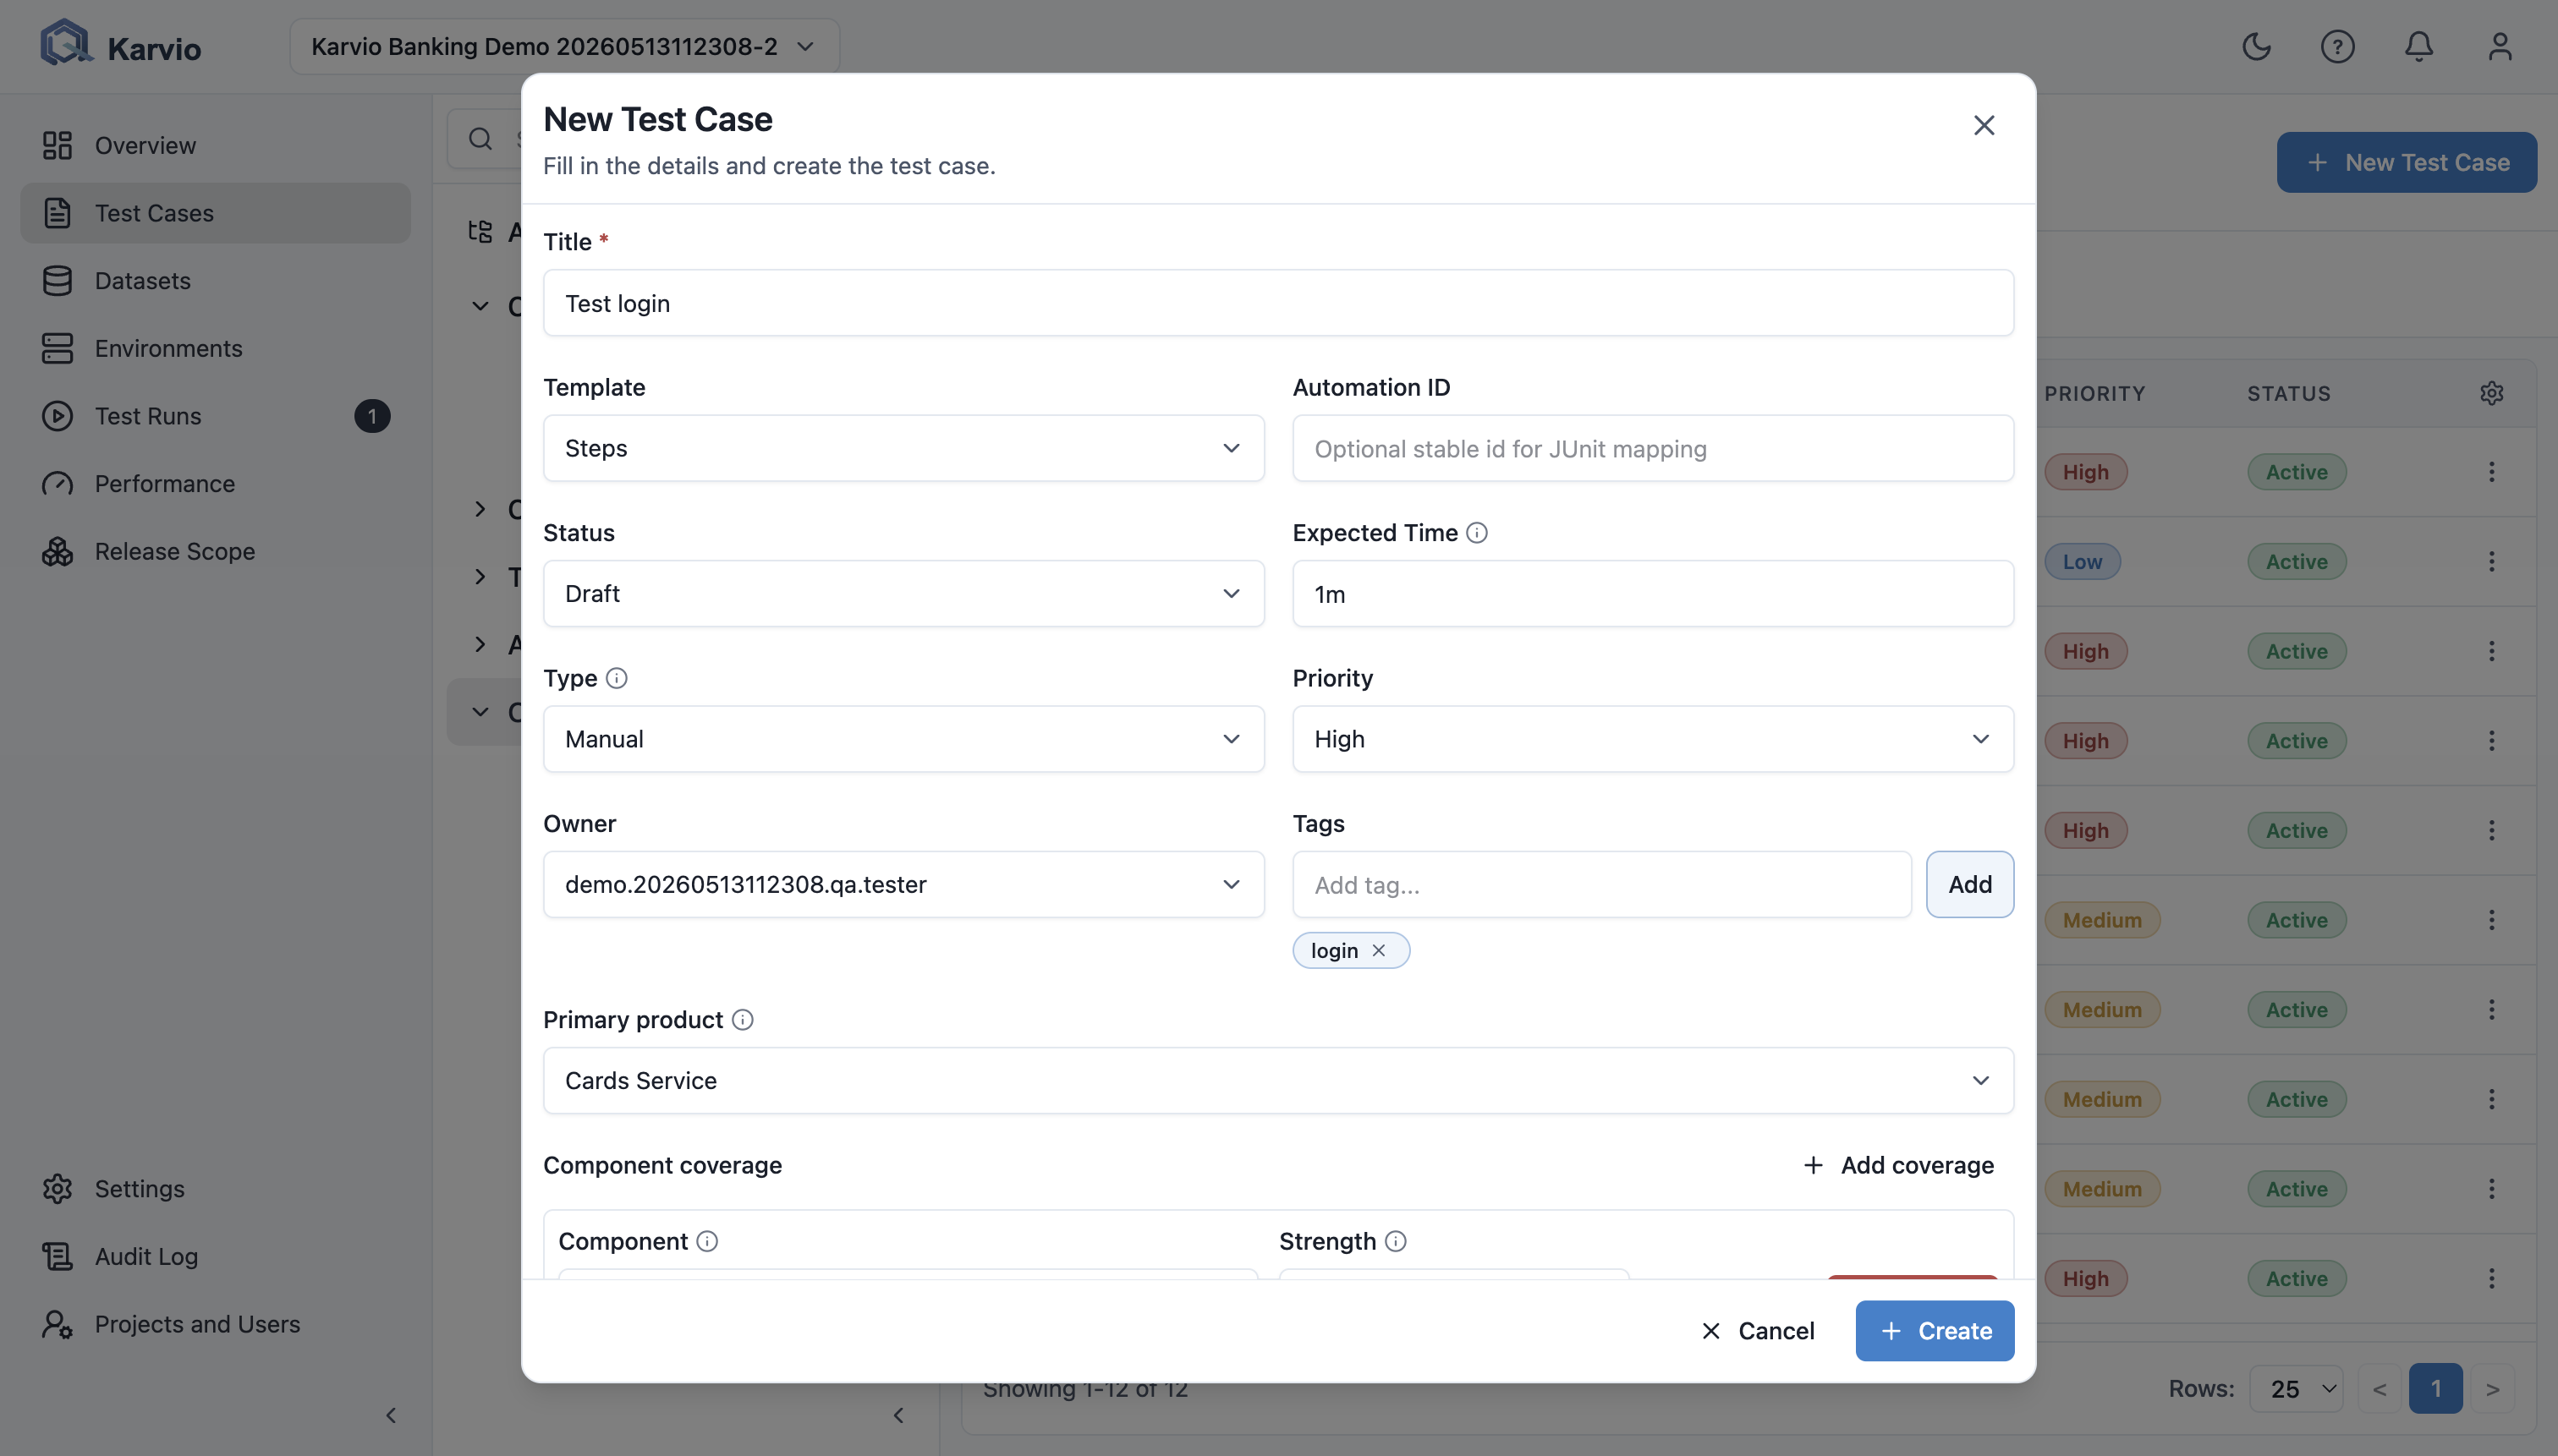Open the help question mark icon
The image size is (2558, 1456).
[2337, 46]
